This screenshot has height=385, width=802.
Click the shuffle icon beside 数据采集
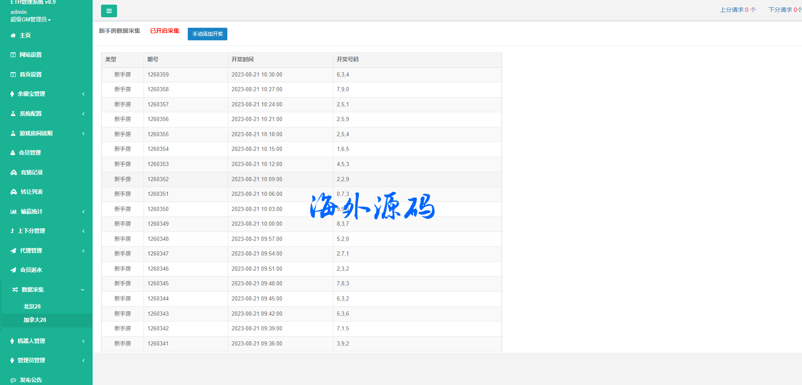pyautogui.click(x=15, y=290)
